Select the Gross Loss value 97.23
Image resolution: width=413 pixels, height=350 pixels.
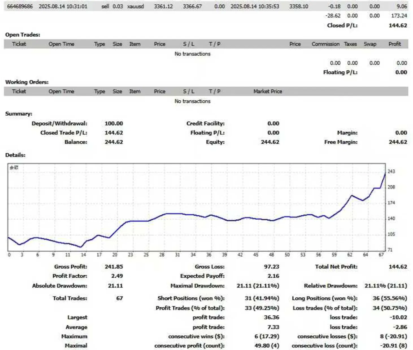[271, 267]
